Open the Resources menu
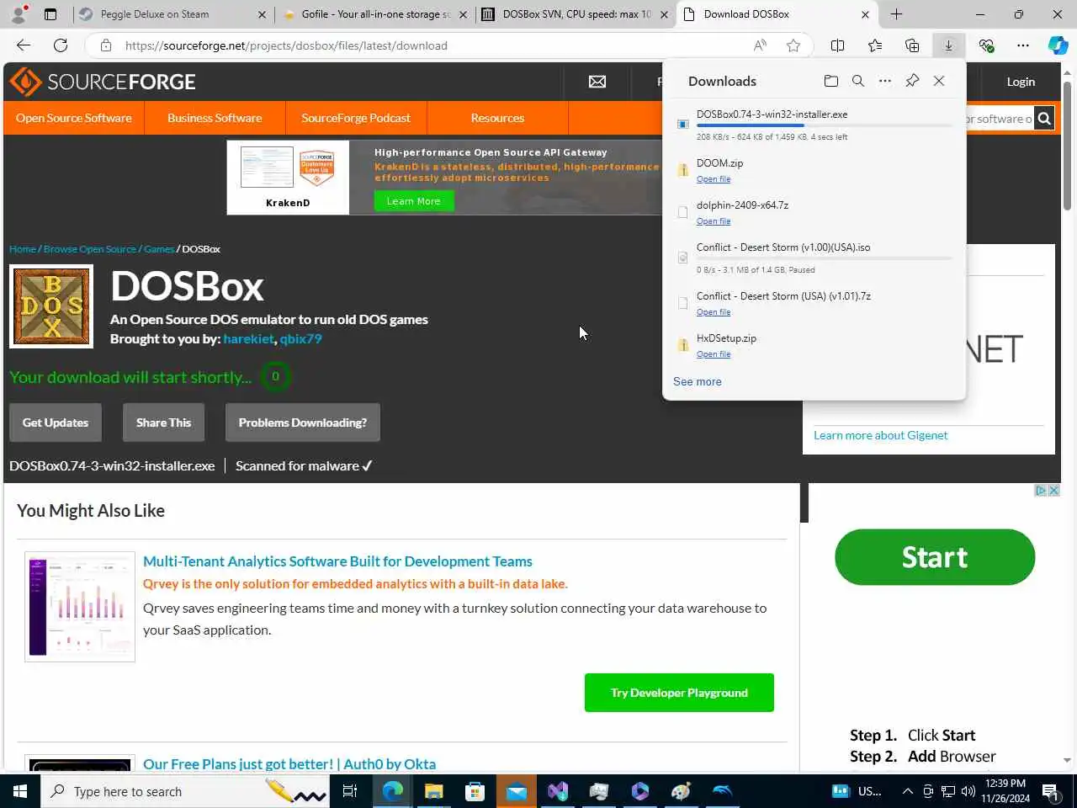 click(497, 118)
